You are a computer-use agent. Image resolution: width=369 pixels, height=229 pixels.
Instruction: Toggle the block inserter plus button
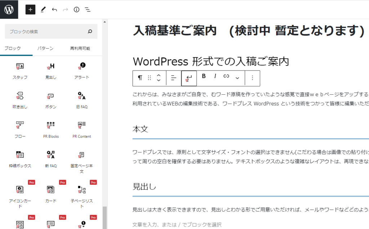click(x=30, y=10)
